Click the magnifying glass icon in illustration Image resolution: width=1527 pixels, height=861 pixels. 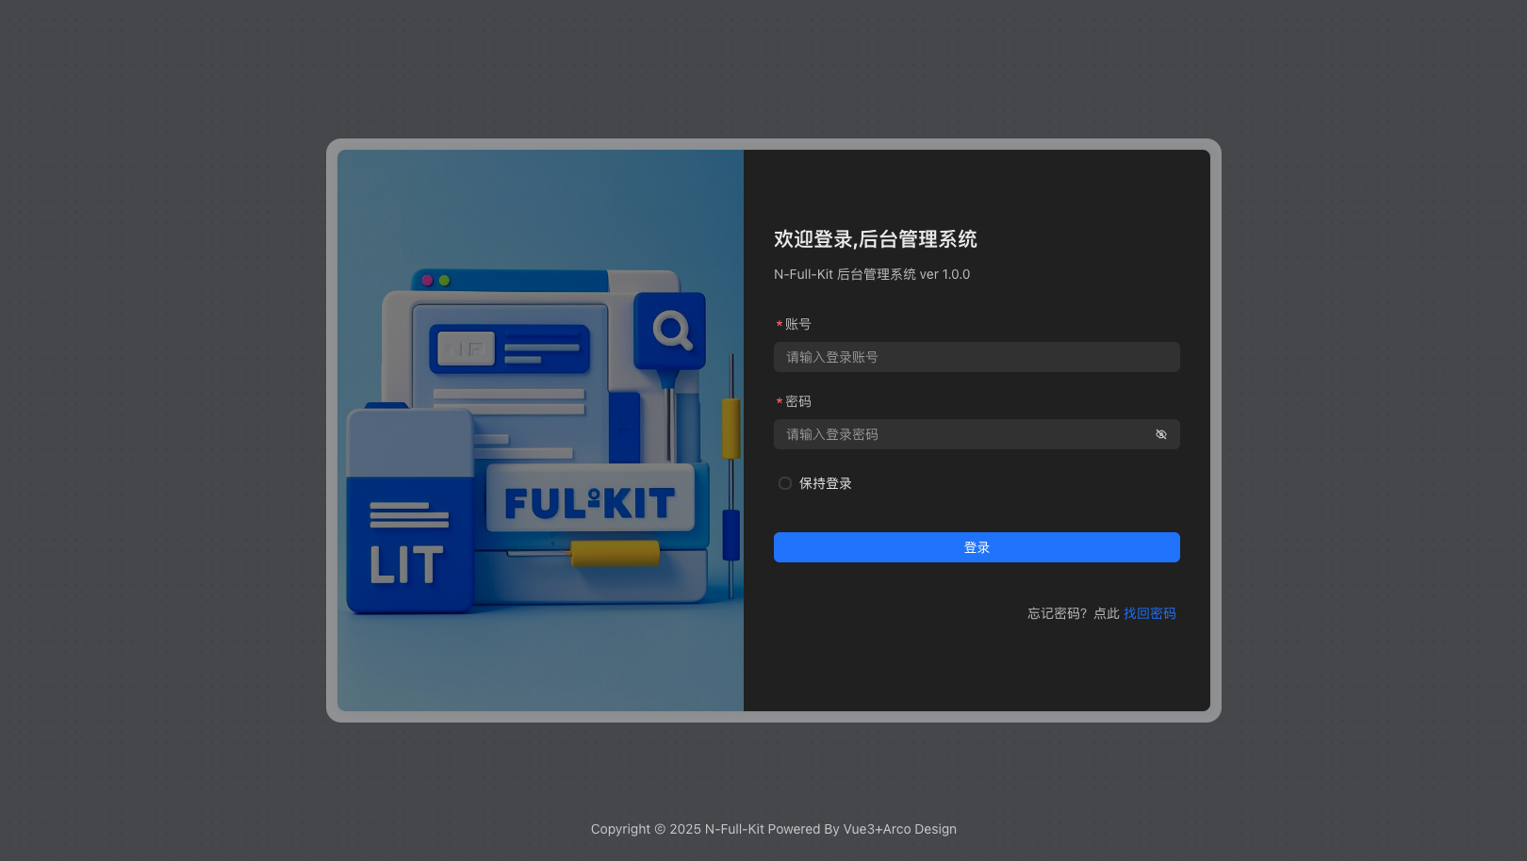pos(670,331)
